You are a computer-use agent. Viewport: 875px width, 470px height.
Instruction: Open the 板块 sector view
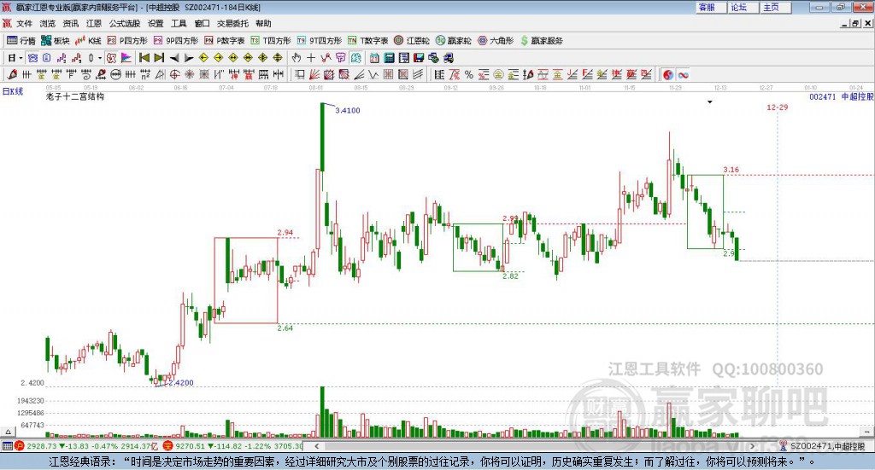pos(55,41)
